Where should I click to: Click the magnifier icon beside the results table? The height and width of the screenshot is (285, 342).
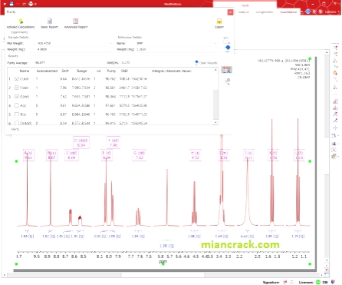coord(228,81)
